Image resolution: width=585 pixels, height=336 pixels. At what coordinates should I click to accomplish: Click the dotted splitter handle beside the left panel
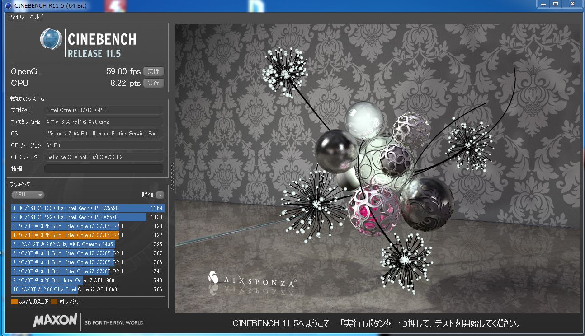(x=172, y=177)
